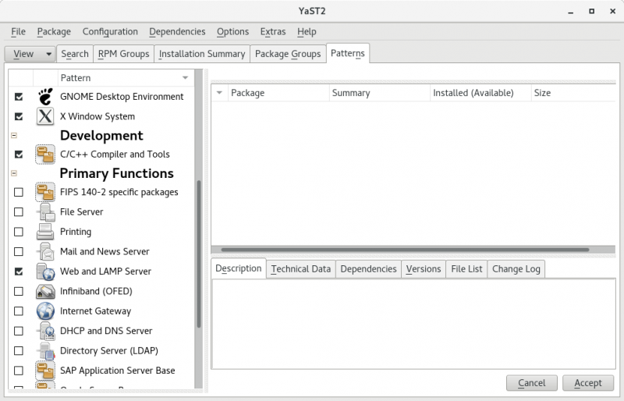Open the Installation Summary tab

tap(202, 54)
